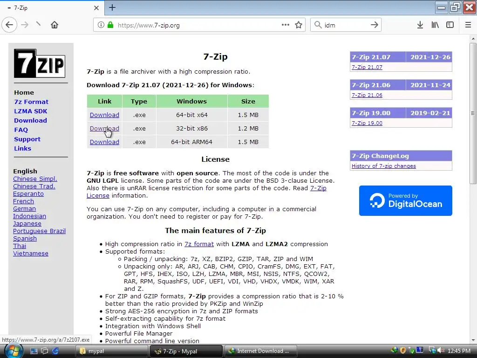This screenshot has width=477, height=358.
Task: Launch Internet Explorer from quick launch
Action: (55, 351)
